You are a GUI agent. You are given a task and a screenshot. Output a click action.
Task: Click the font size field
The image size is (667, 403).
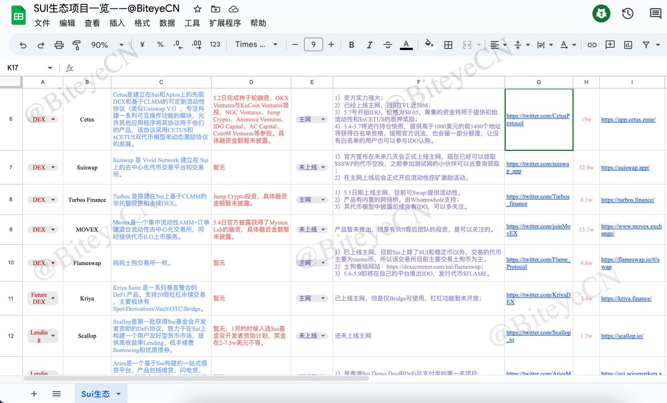pos(313,44)
